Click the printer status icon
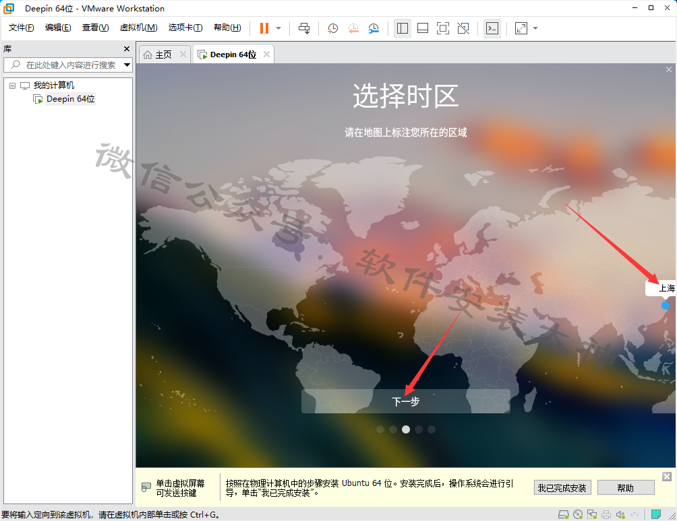The height and width of the screenshot is (521, 677). point(606,514)
